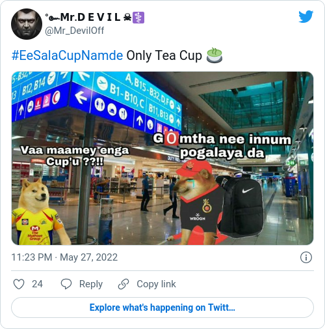This screenshot has height=329, width=325.
Task: Like the tweet with heart icon
Action: (x=19, y=284)
